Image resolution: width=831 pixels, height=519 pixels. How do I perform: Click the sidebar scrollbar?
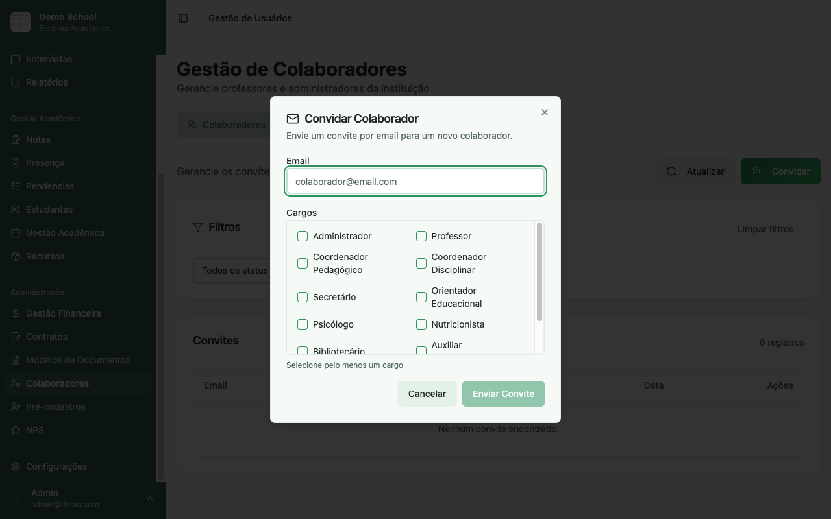pyautogui.click(x=160, y=326)
